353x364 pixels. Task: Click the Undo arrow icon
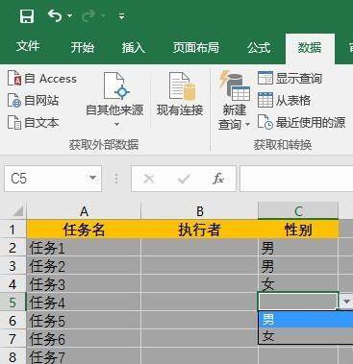(55, 15)
